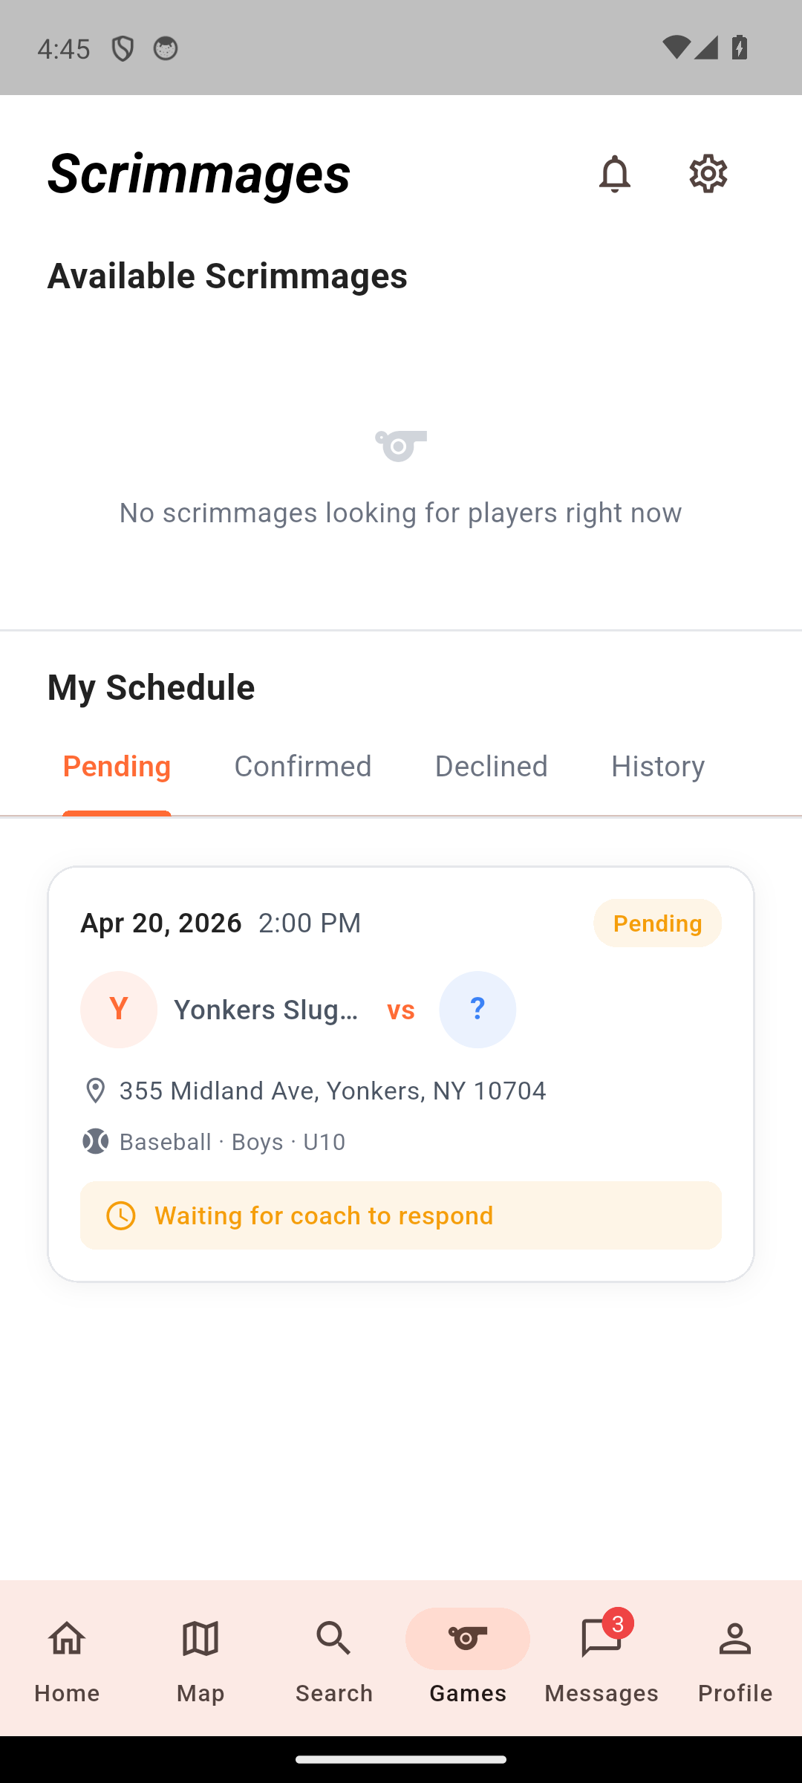Tap the Waiting for coach banner
Image resolution: width=802 pixels, height=1783 pixels.
(x=401, y=1215)
